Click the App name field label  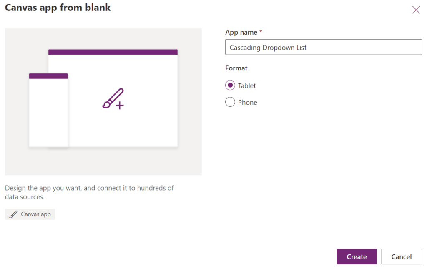(241, 33)
